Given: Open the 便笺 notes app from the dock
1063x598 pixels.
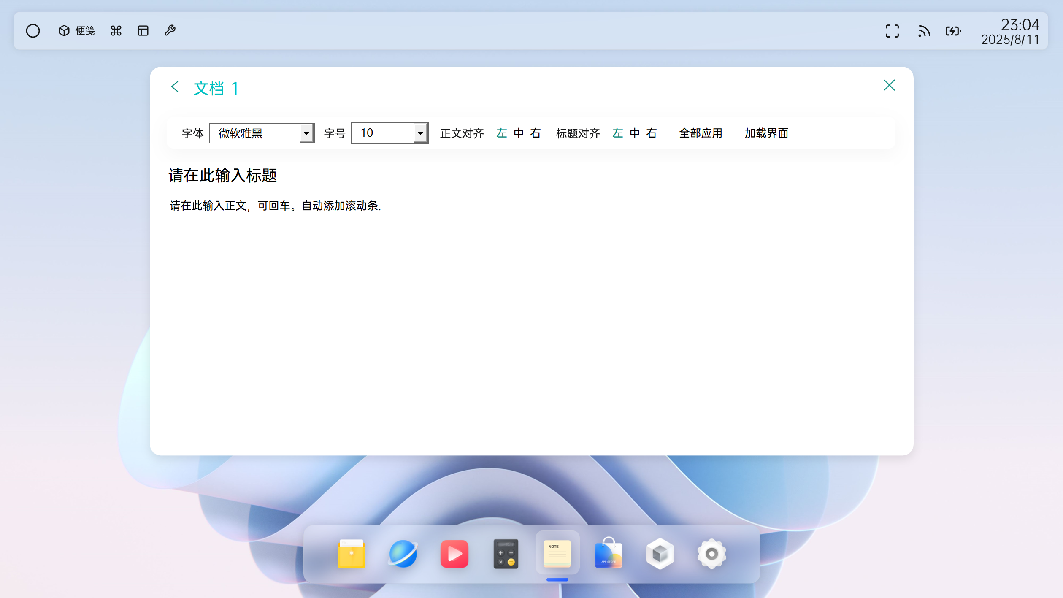Looking at the screenshot, I should 557,553.
